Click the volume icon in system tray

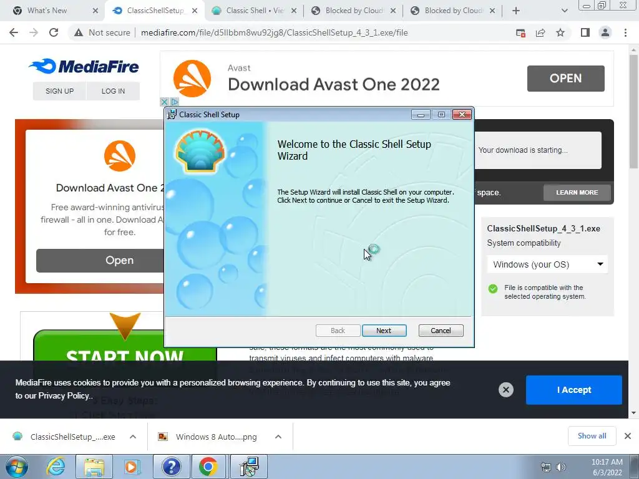tap(561, 467)
